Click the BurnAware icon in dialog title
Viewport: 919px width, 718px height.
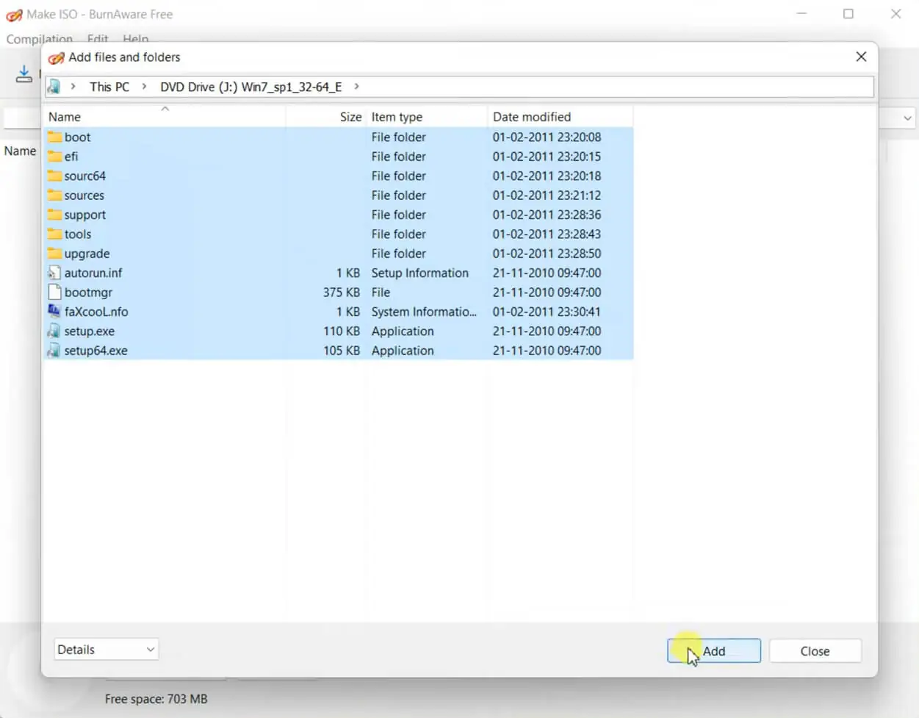pyautogui.click(x=56, y=57)
